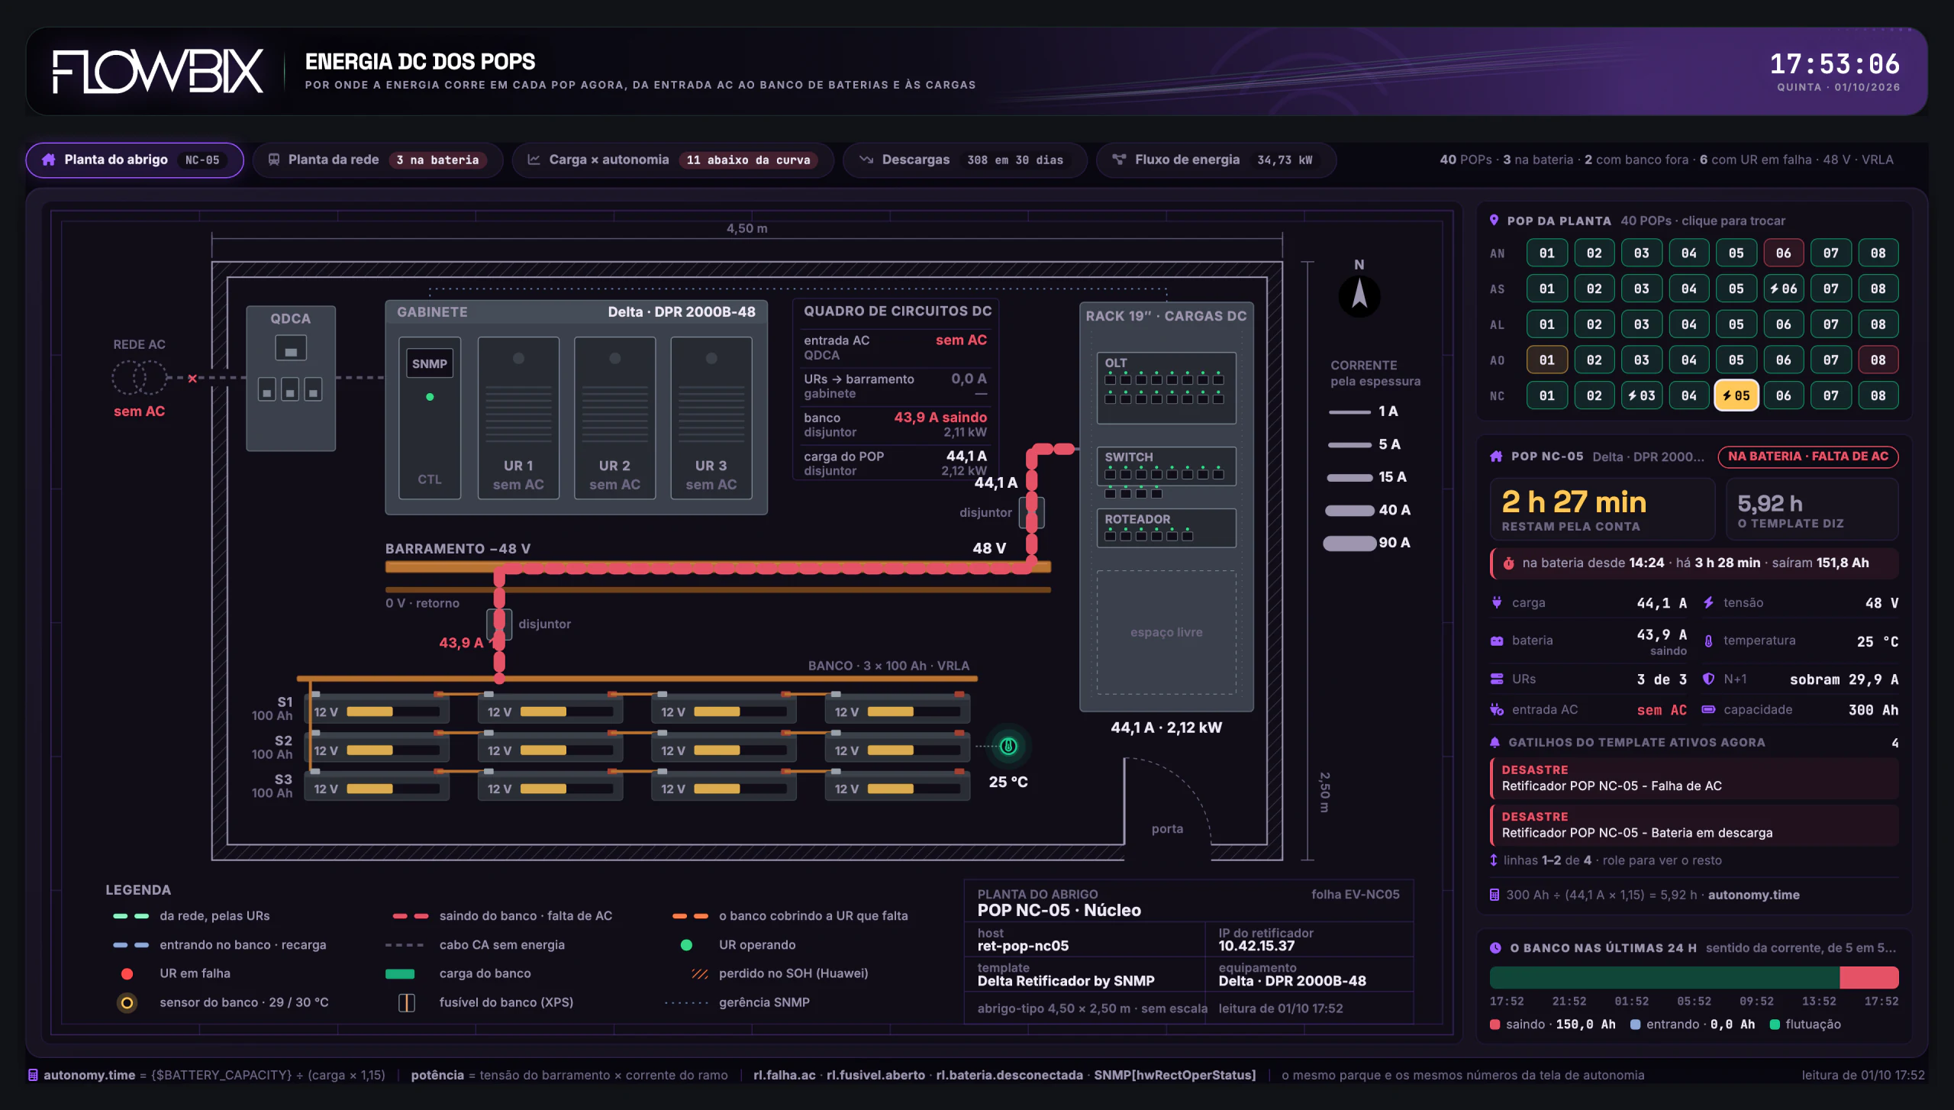Click the NA BATERIA · FALTA DE AC badge

(x=1808, y=457)
